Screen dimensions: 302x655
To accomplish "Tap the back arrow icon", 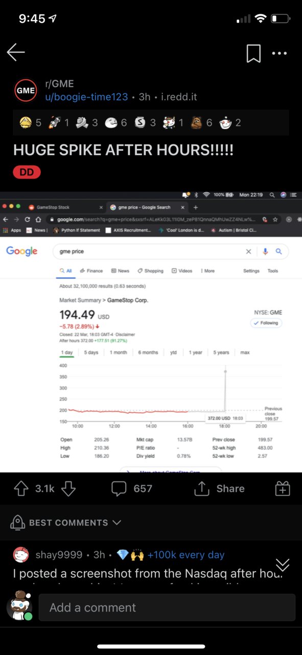I will pos(16,52).
